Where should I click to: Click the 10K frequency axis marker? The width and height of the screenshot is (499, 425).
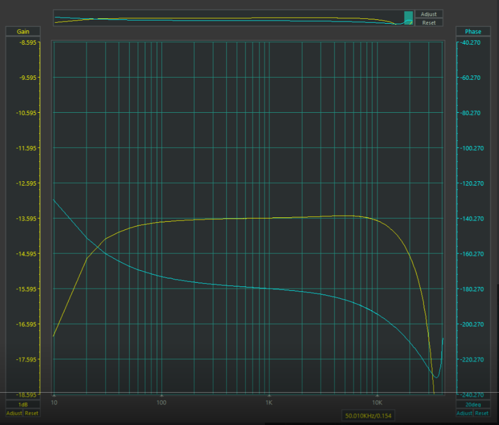pyautogui.click(x=377, y=402)
